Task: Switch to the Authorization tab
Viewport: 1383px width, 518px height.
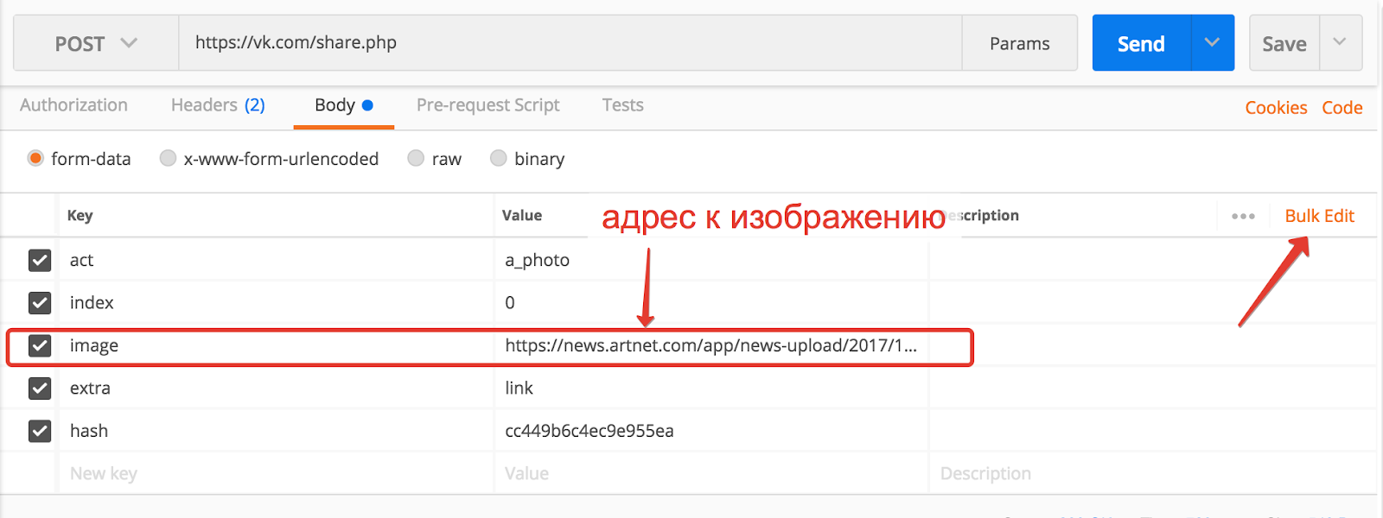Action: tap(73, 105)
